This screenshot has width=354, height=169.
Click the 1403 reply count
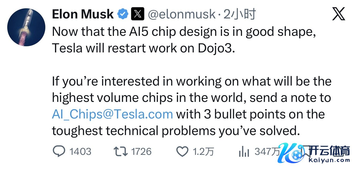[x=80, y=152]
